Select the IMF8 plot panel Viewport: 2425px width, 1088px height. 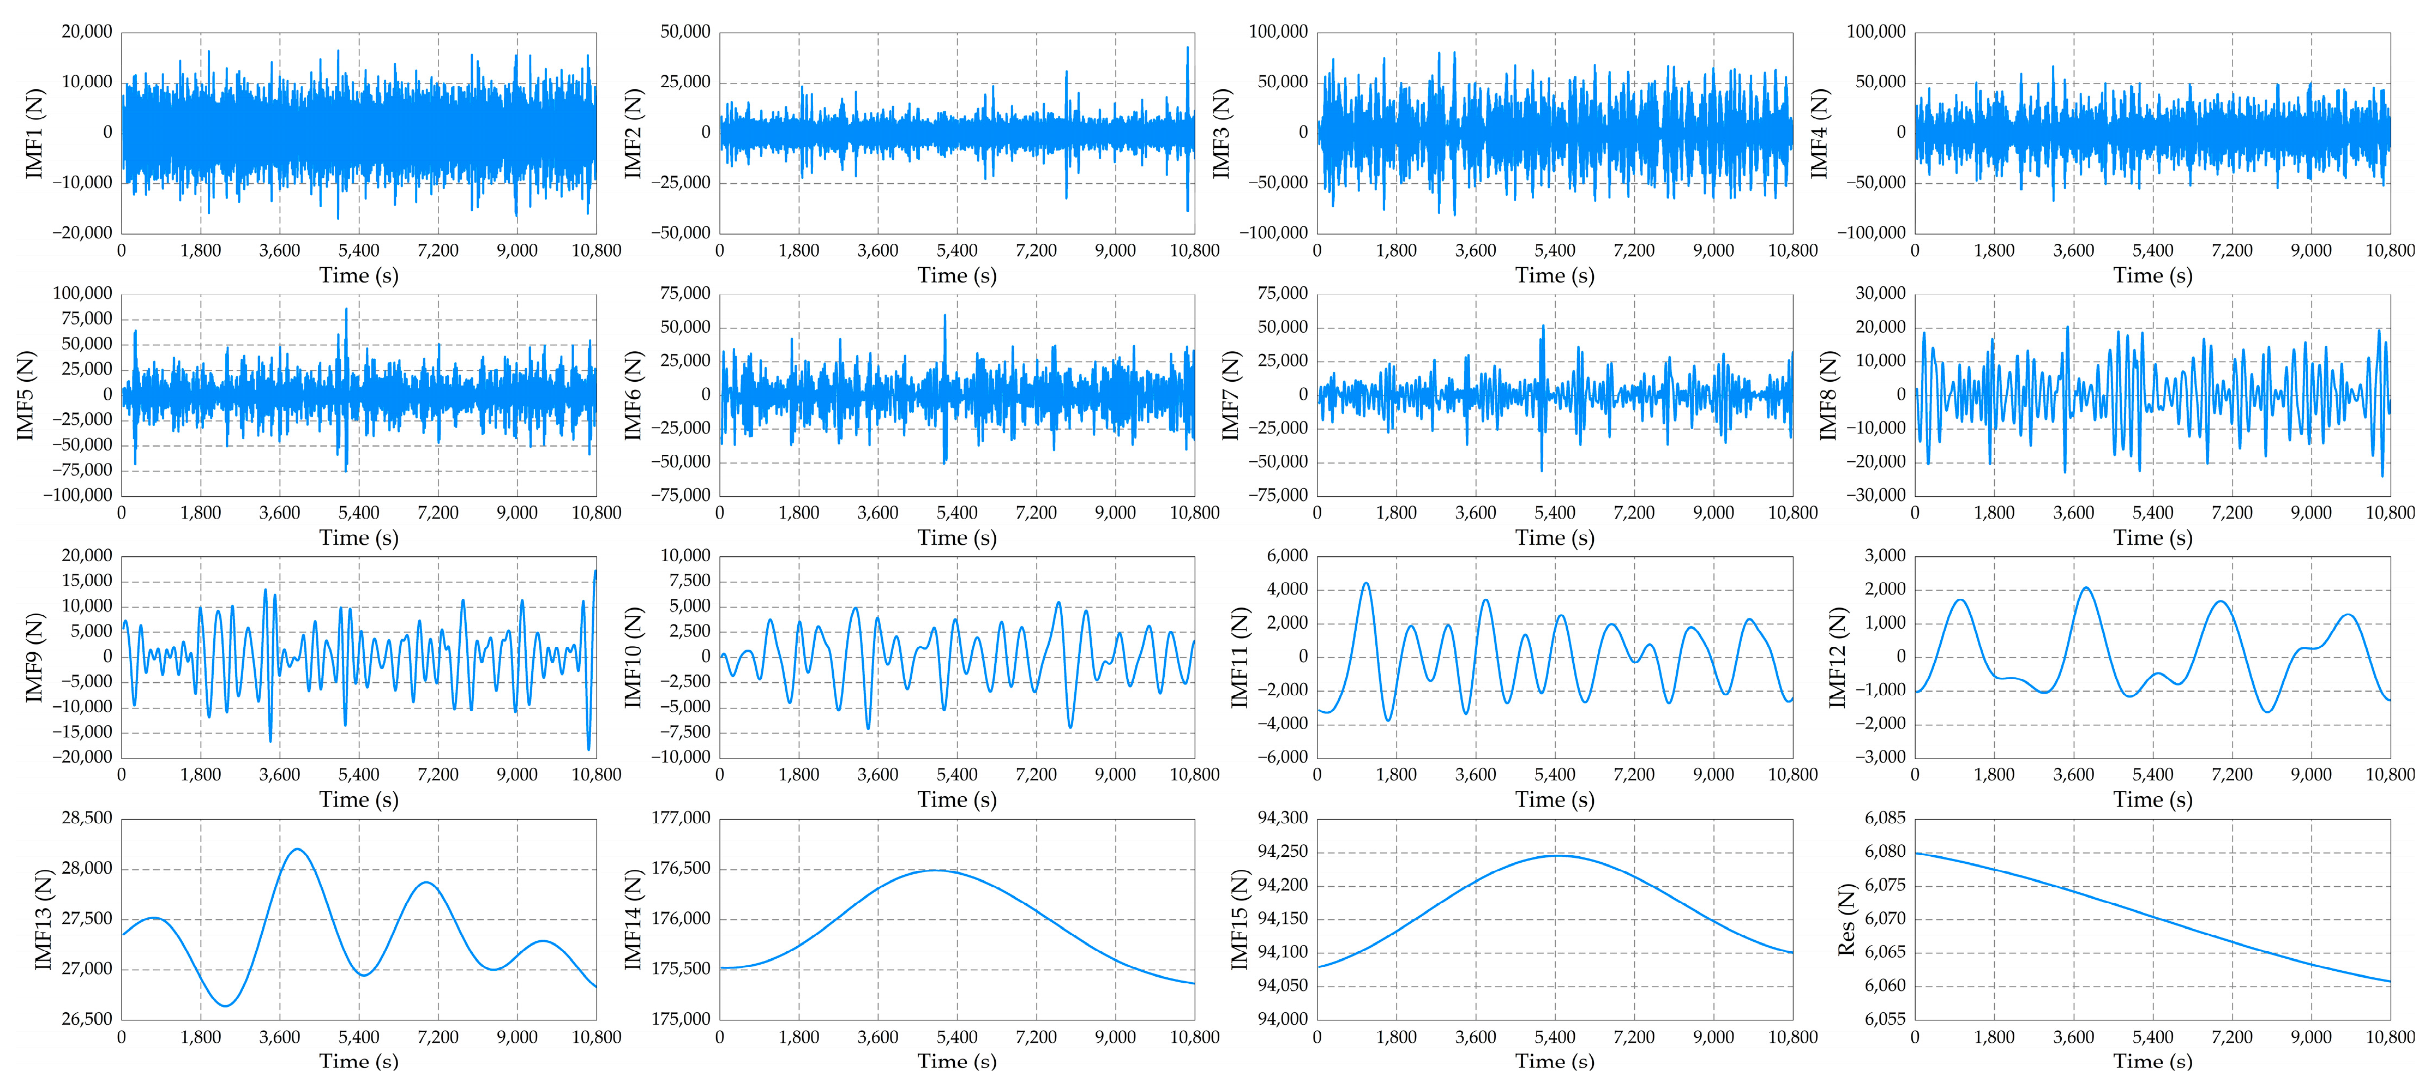click(x=2152, y=394)
